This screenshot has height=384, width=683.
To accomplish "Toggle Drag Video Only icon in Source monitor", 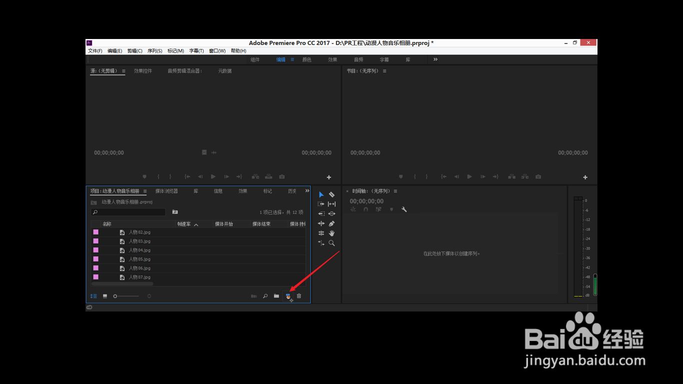I will click(x=204, y=152).
